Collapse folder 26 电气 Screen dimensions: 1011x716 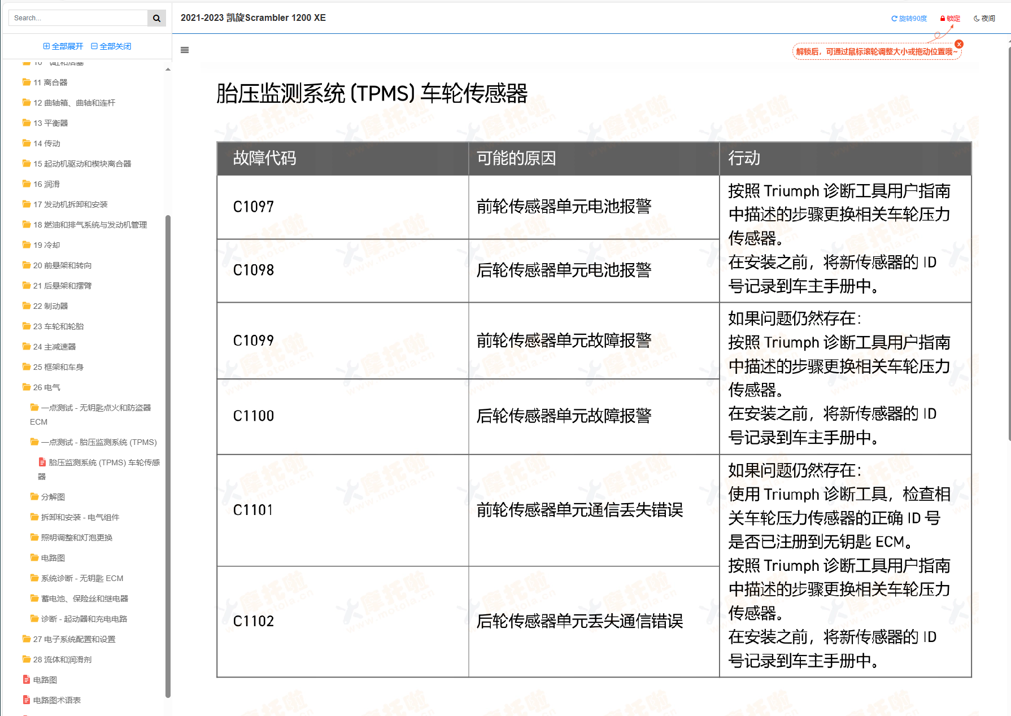tap(41, 387)
